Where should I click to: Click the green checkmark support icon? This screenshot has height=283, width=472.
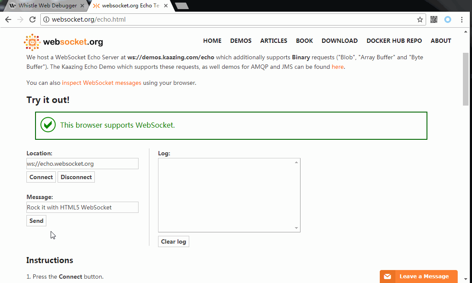click(48, 125)
